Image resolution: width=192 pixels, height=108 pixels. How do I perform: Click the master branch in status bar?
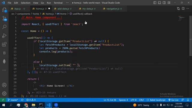click(13, 100)
